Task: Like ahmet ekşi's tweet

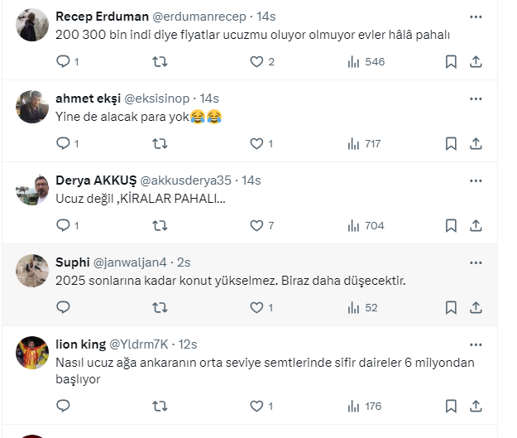Action: 256,143
